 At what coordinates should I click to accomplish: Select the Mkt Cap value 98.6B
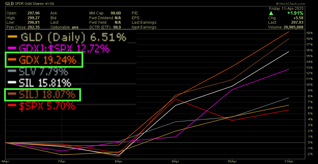pos(116,13)
